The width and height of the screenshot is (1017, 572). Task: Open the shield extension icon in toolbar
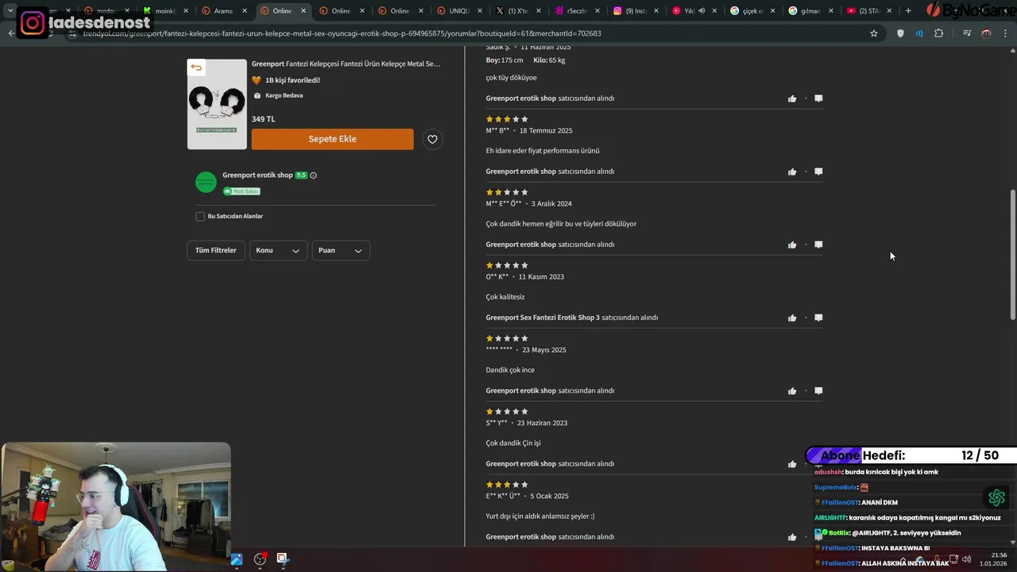pyautogui.click(x=900, y=33)
